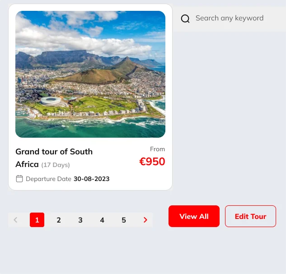
Task: Click the Departure Date label text
Action: [x=48, y=179]
